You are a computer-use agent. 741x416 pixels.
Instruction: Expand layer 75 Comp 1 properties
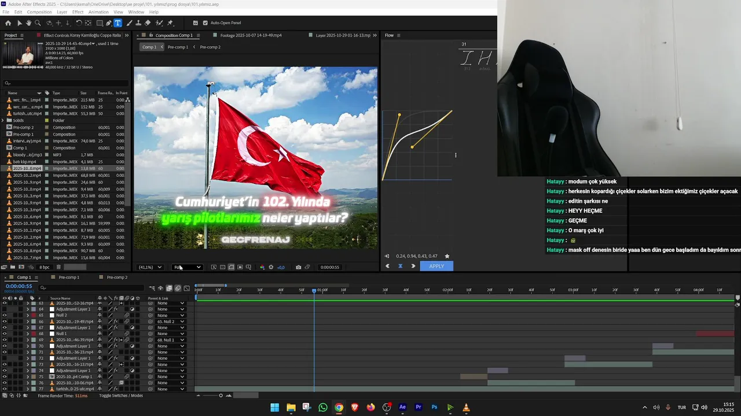pyautogui.click(x=27, y=377)
